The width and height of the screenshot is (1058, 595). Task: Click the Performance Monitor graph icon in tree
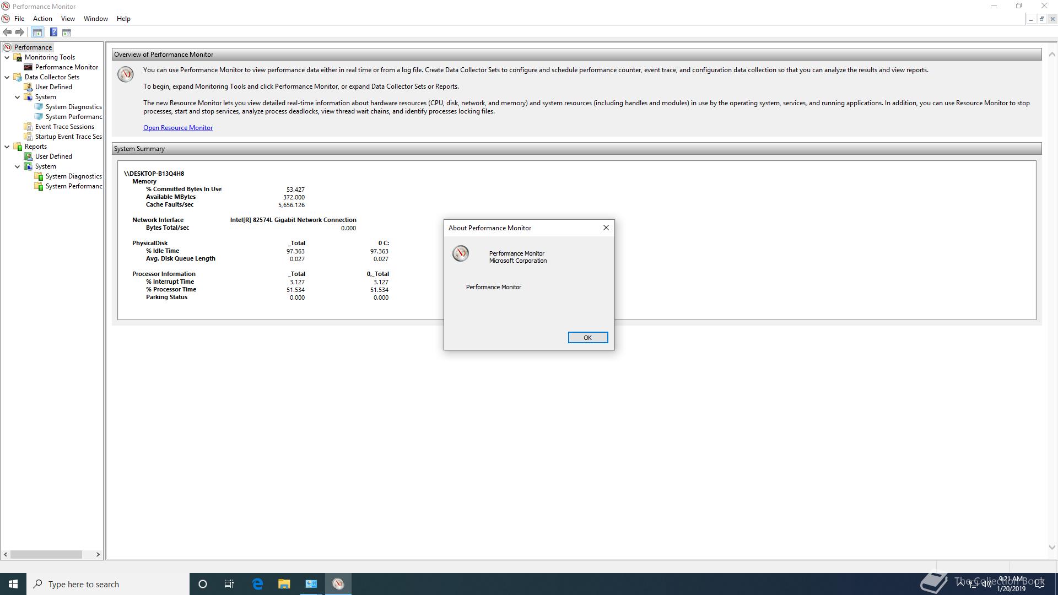[28, 67]
